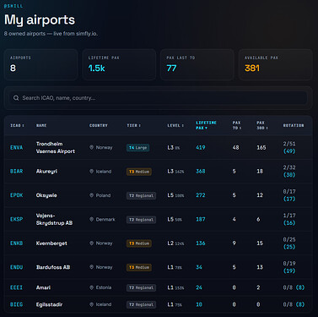
Task: Click location pin icon in Kvernberget row
Action: pyautogui.click(x=91, y=243)
